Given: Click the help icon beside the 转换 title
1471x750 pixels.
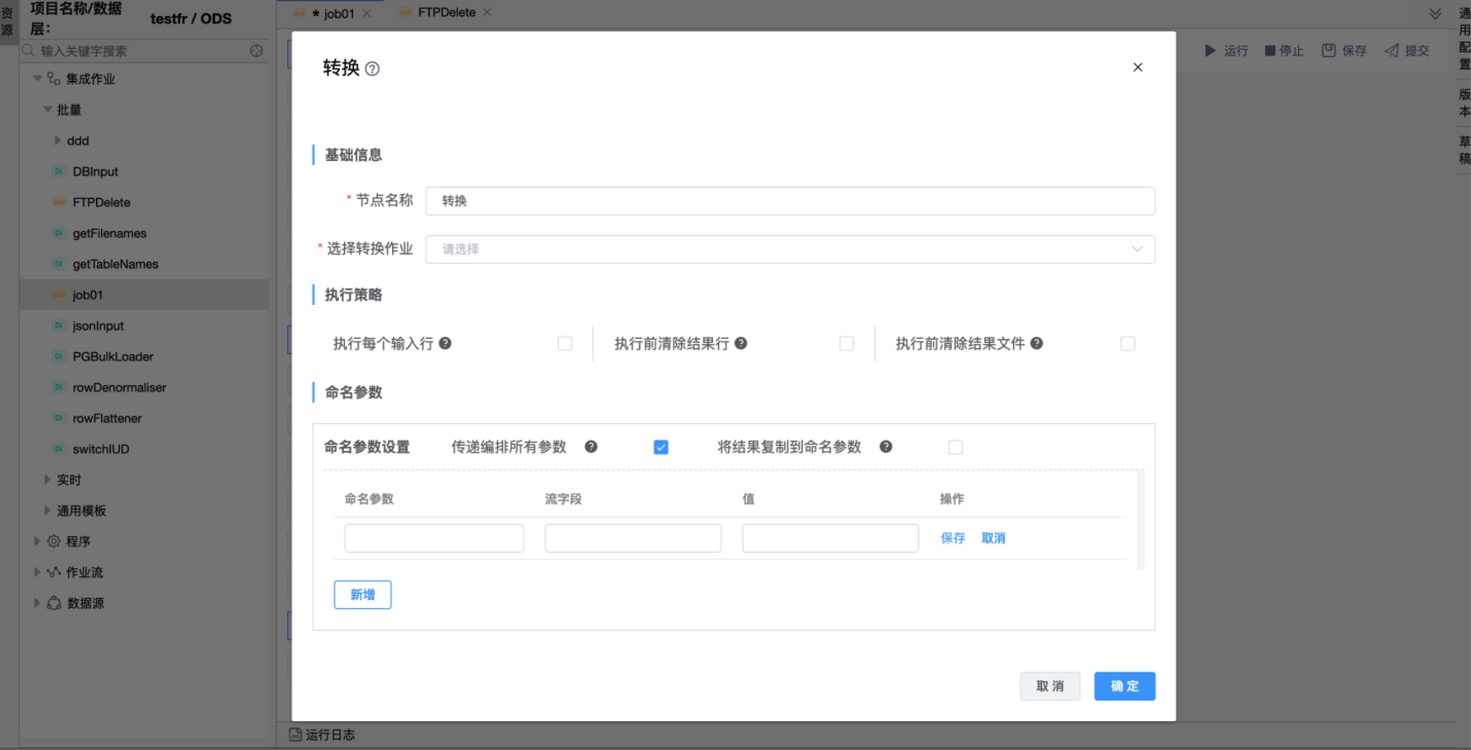Looking at the screenshot, I should (372, 69).
